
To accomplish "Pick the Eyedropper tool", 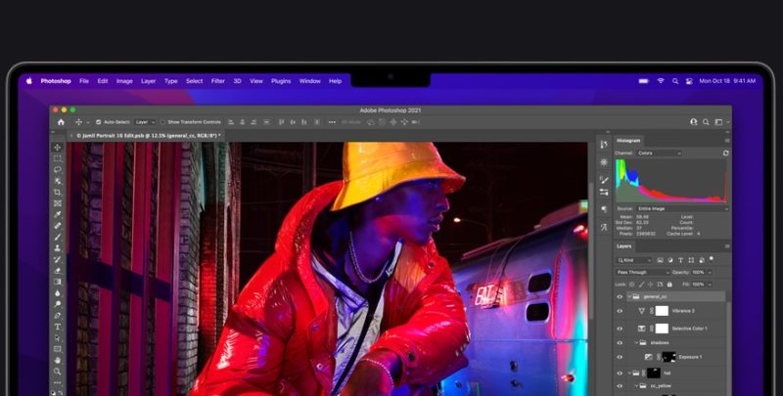I will 58,214.
